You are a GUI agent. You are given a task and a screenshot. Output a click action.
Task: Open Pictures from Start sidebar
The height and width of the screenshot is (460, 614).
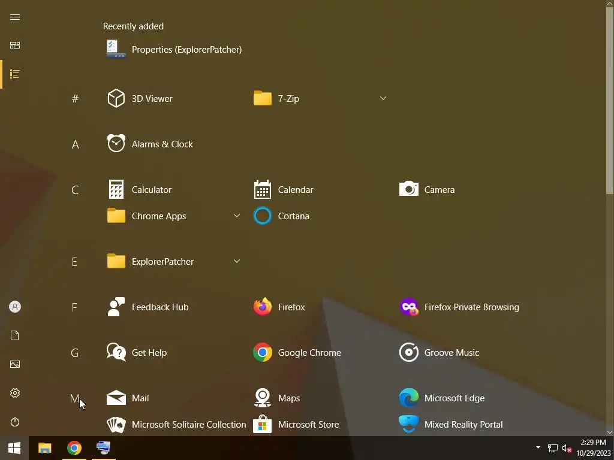coord(15,364)
